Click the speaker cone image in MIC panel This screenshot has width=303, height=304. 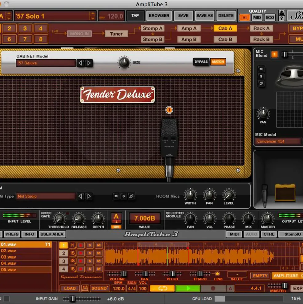click(289, 77)
